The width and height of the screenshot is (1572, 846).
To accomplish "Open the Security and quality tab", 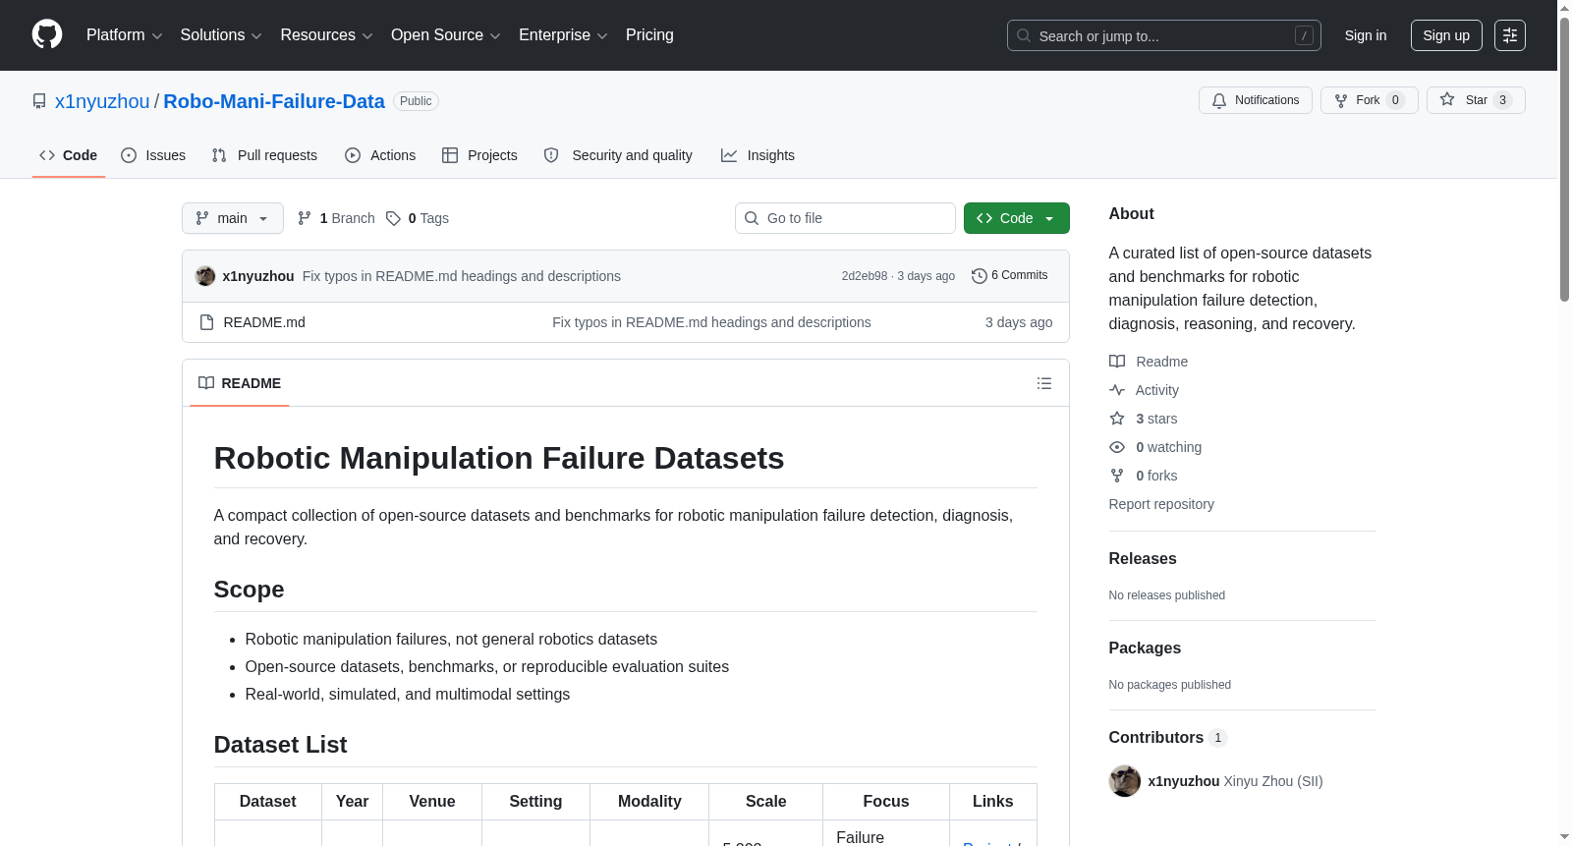I will click(x=618, y=155).
